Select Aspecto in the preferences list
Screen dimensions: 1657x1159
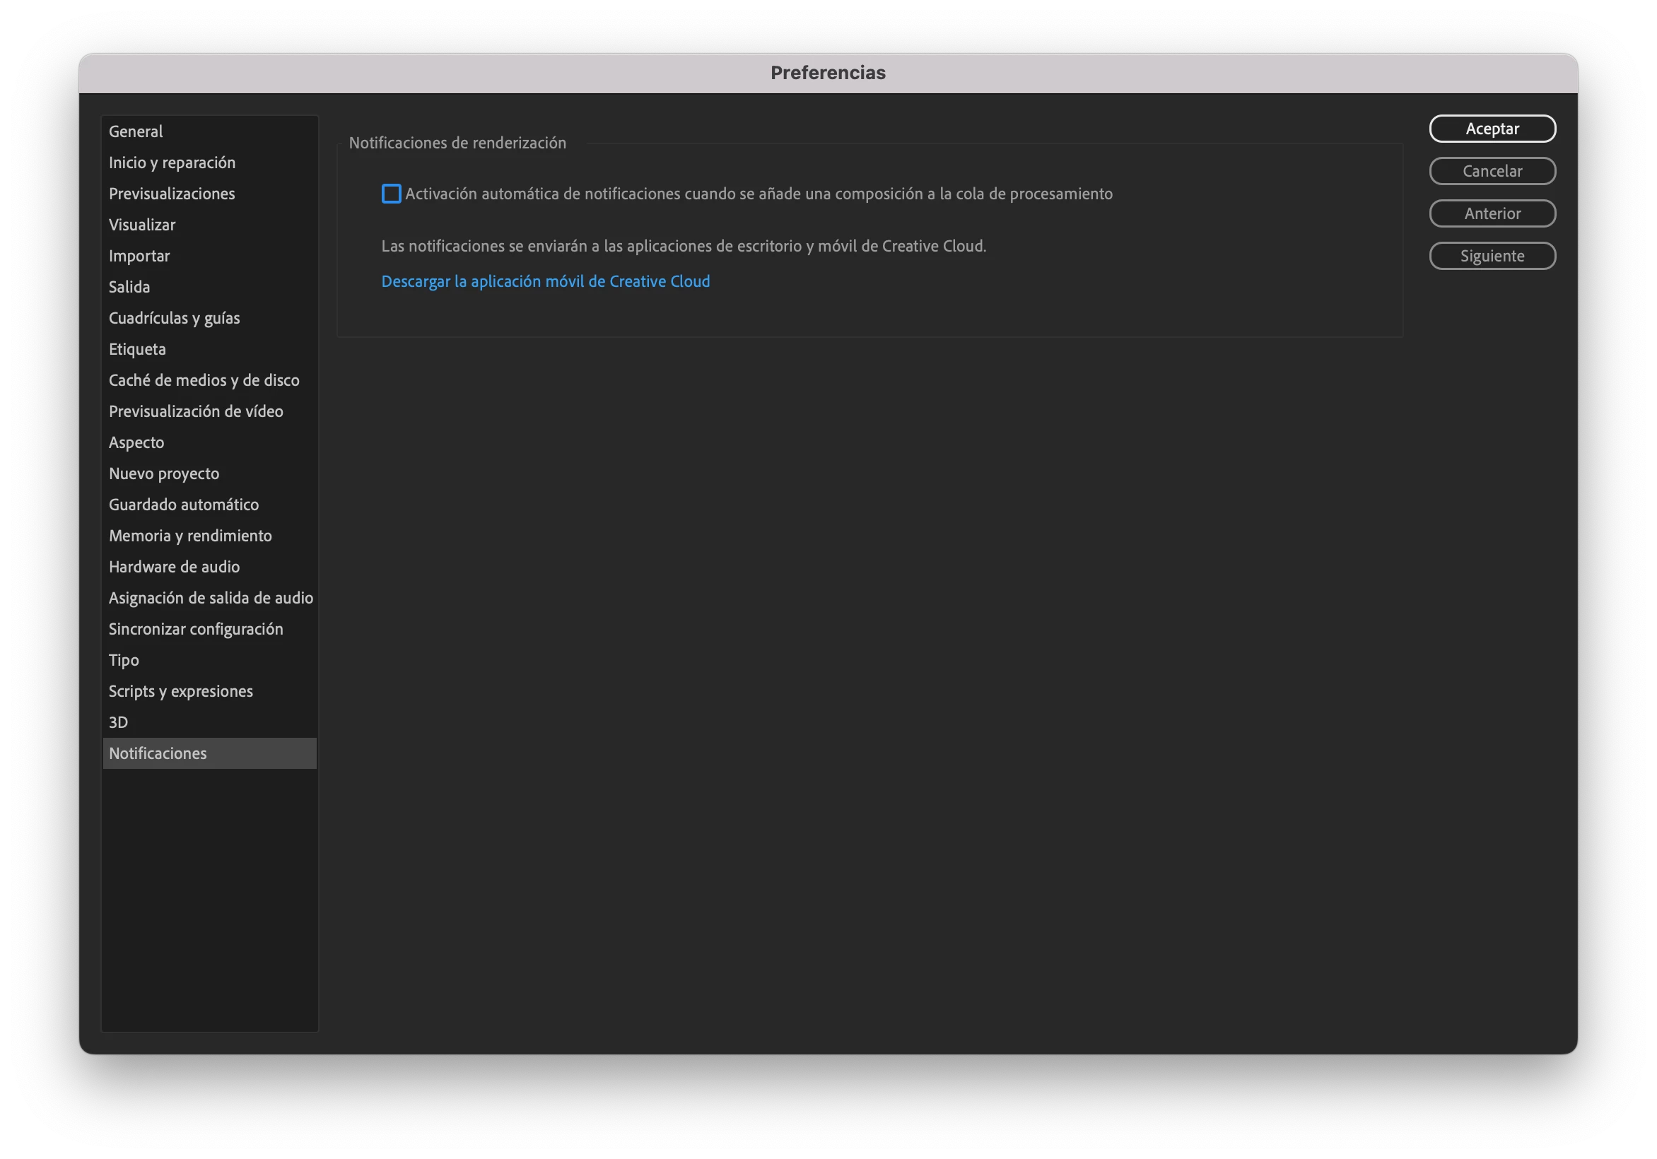coord(136,442)
